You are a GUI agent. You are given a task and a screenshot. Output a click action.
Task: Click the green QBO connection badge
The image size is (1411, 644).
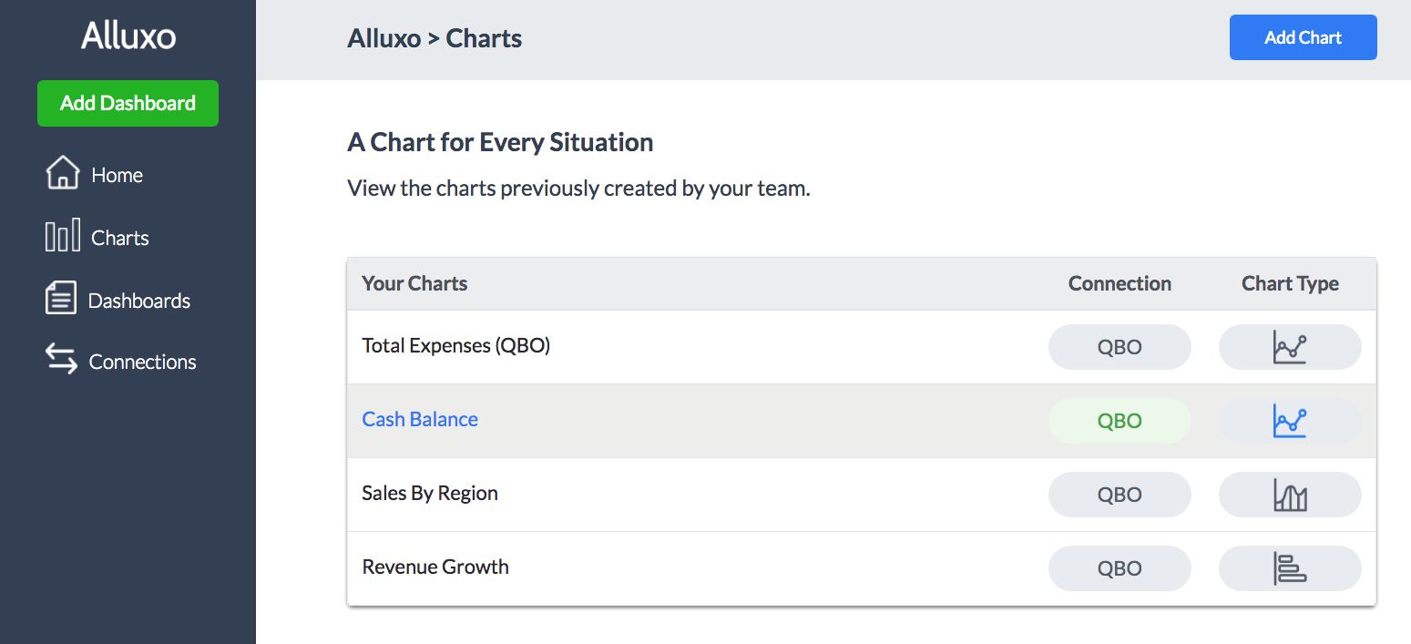point(1120,422)
